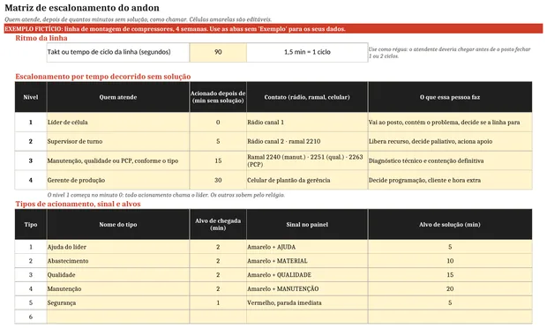The height and width of the screenshot is (328, 547).
Task: Click the empty name cell in row 6
Action: tap(118, 317)
